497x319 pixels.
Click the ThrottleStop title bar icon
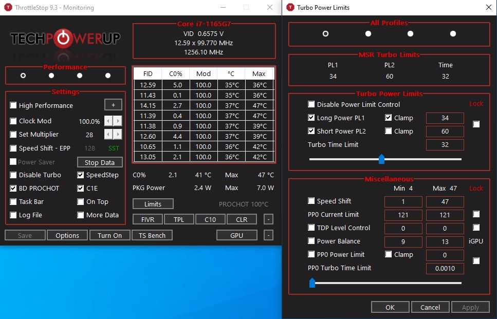tap(8, 7)
